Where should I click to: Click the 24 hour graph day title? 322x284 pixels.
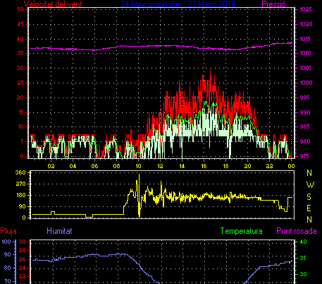[x=178, y=4]
